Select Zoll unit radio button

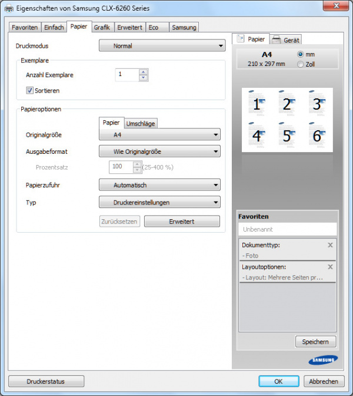pyautogui.click(x=301, y=64)
